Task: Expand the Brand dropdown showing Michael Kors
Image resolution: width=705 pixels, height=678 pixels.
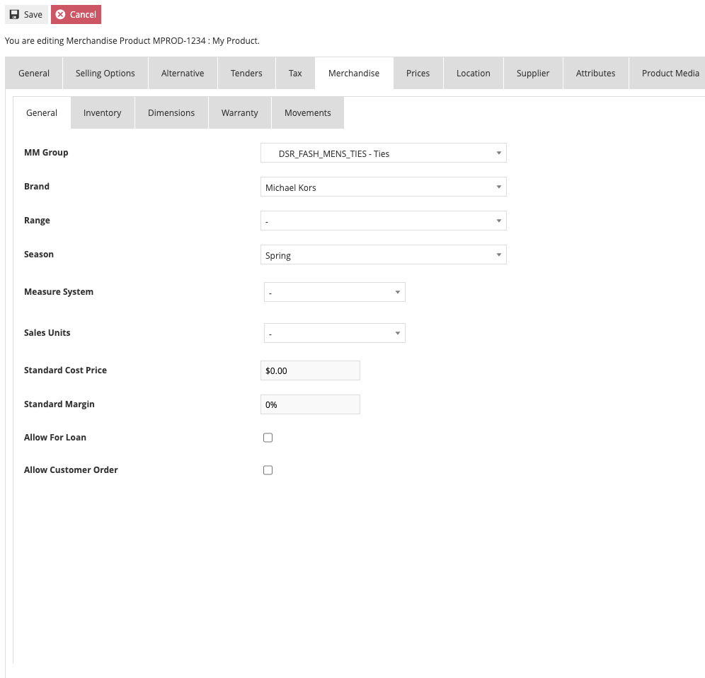Action: point(384,187)
